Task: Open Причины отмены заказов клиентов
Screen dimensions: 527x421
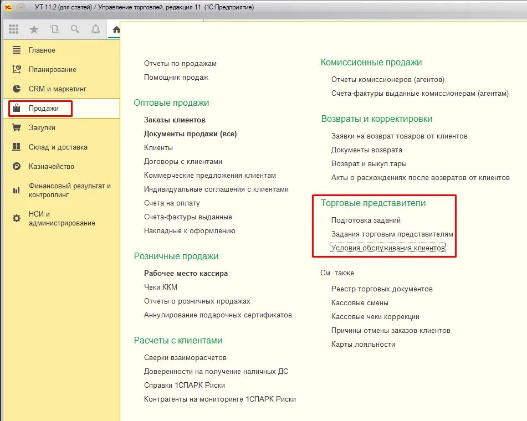Action: (x=391, y=330)
